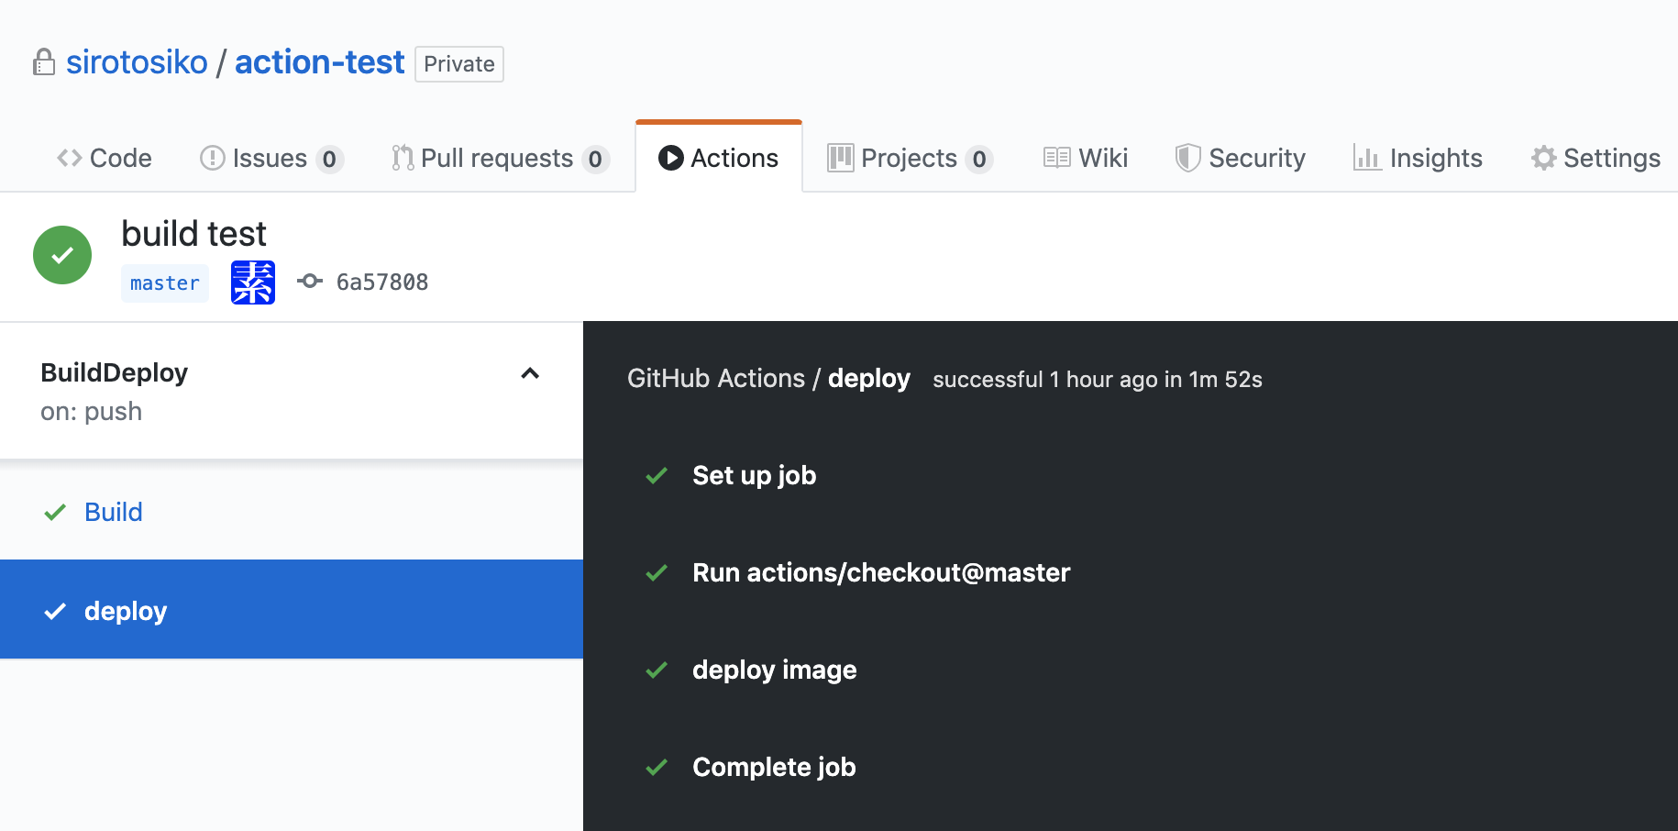
Task: Open the Projects tab
Action: point(910,158)
